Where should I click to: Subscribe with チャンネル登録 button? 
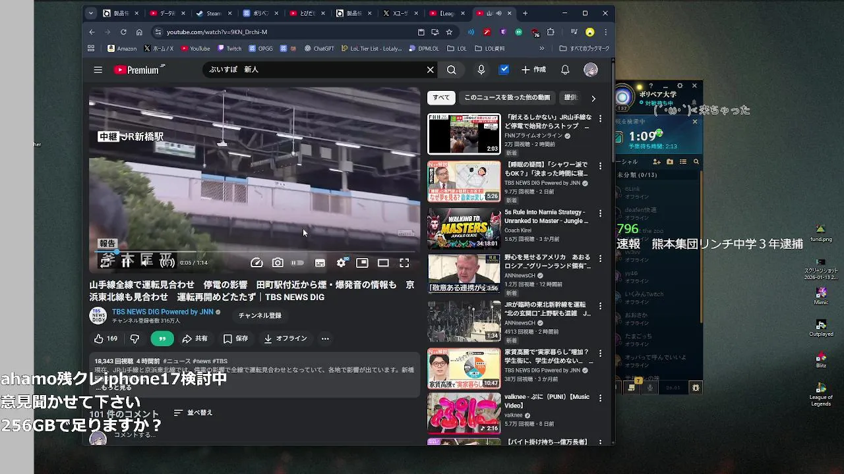coord(260,315)
